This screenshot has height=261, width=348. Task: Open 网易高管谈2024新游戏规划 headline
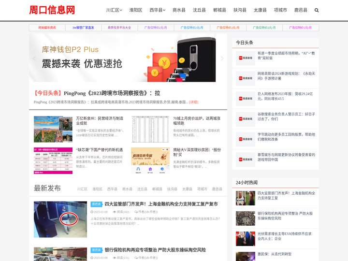pyautogui.click(x=286, y=76)
